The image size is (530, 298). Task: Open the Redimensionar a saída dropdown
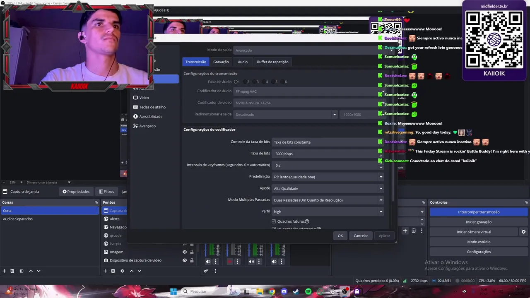[x=285, y=114]
